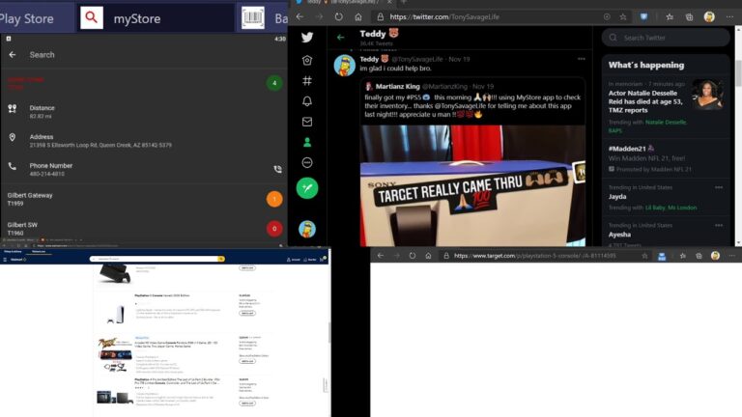This screenshot has height=417, width=742.
Task: Switch to the Walmart Pickup & delivery tab
Action: (x=14, y=252)
